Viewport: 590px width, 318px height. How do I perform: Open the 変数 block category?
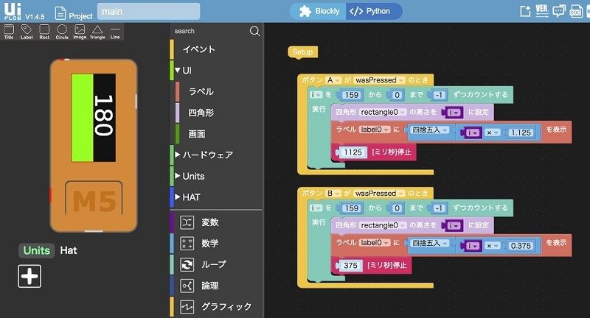(209, 222)
